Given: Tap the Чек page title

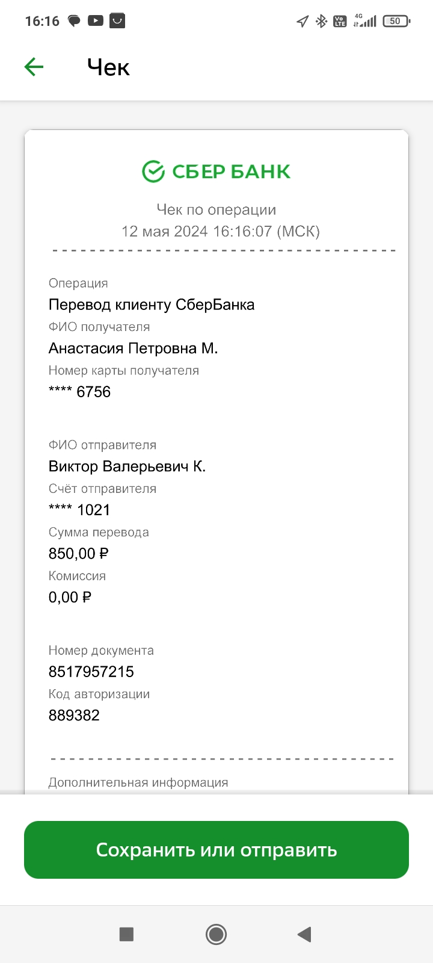Looking at the screenshot, I should (108, 67).
